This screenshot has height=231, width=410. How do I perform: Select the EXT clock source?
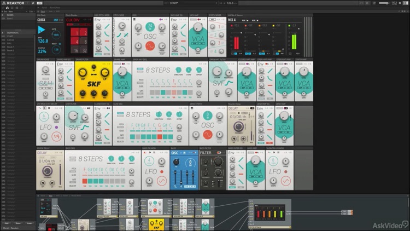(x=61, y=20)
